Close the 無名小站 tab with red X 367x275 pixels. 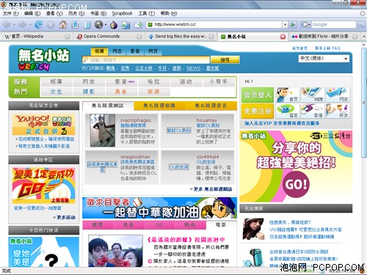coord(283,37)
